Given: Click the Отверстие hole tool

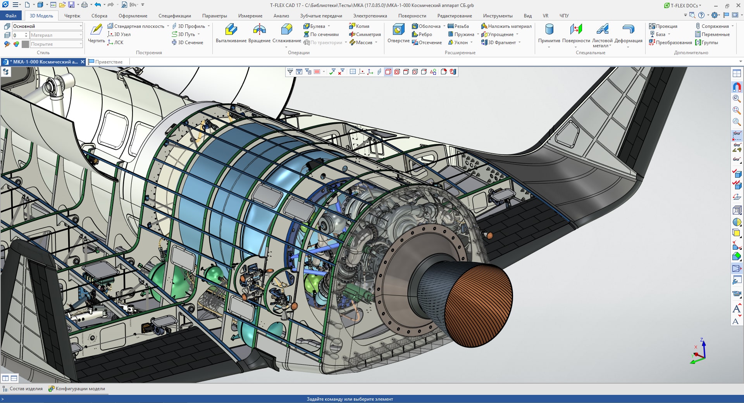Looking at the screenshot, I should (x=398, y=30).
